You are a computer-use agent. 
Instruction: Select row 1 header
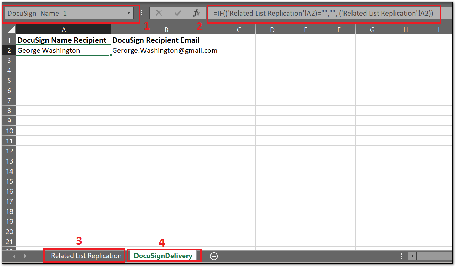coord(9,40)
